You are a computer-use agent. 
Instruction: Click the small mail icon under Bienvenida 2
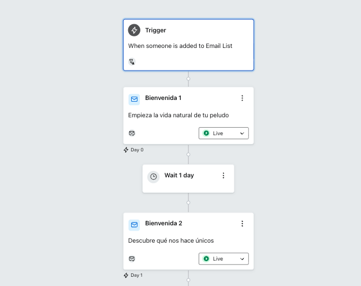click(x=132, y=258)
